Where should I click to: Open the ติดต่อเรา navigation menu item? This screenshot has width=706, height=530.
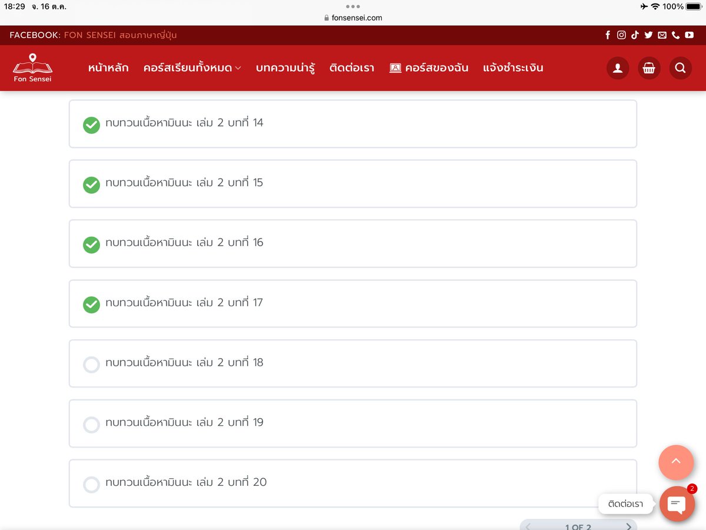tap(352, 68)
